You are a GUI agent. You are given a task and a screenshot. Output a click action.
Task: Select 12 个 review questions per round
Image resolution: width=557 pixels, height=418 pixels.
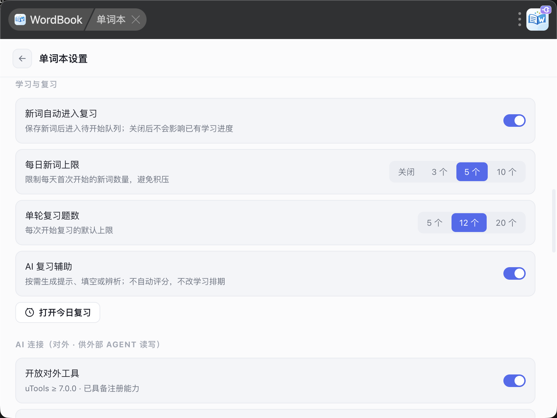coord(469,223)
